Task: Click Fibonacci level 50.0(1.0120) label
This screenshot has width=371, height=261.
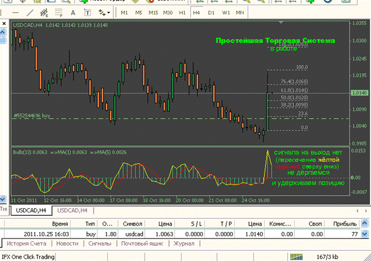Action: 294,98
